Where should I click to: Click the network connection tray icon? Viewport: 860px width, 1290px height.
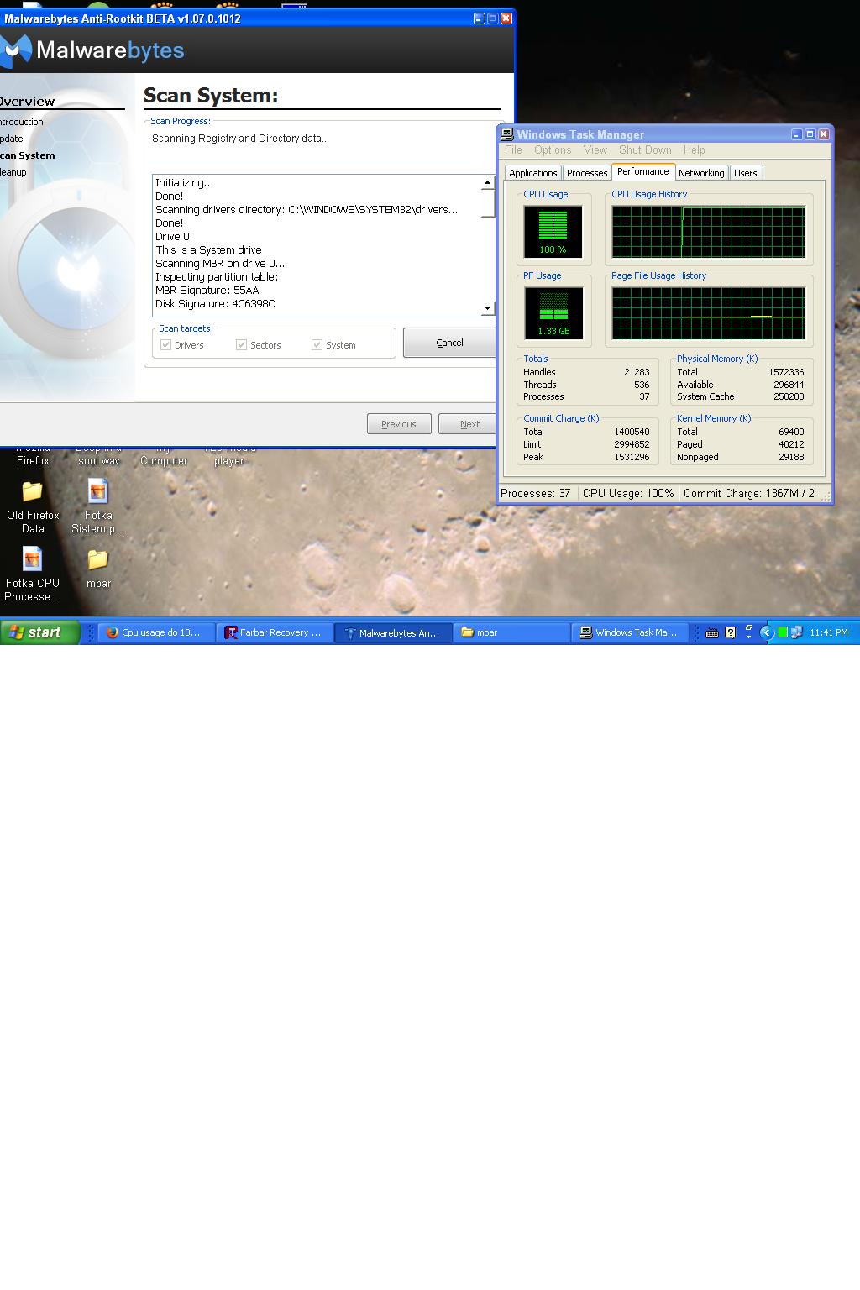pyautogui.click(x=796, y=632)
